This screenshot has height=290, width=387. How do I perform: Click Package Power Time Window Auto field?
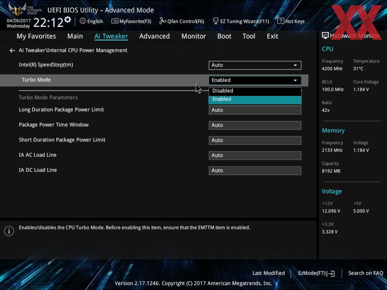[255, 125]
